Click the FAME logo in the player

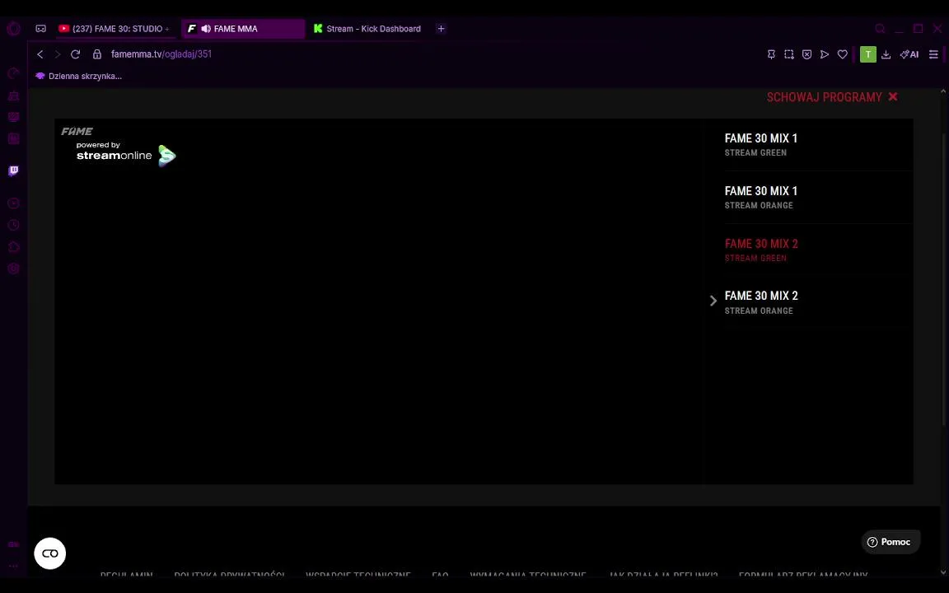point(77,131)
